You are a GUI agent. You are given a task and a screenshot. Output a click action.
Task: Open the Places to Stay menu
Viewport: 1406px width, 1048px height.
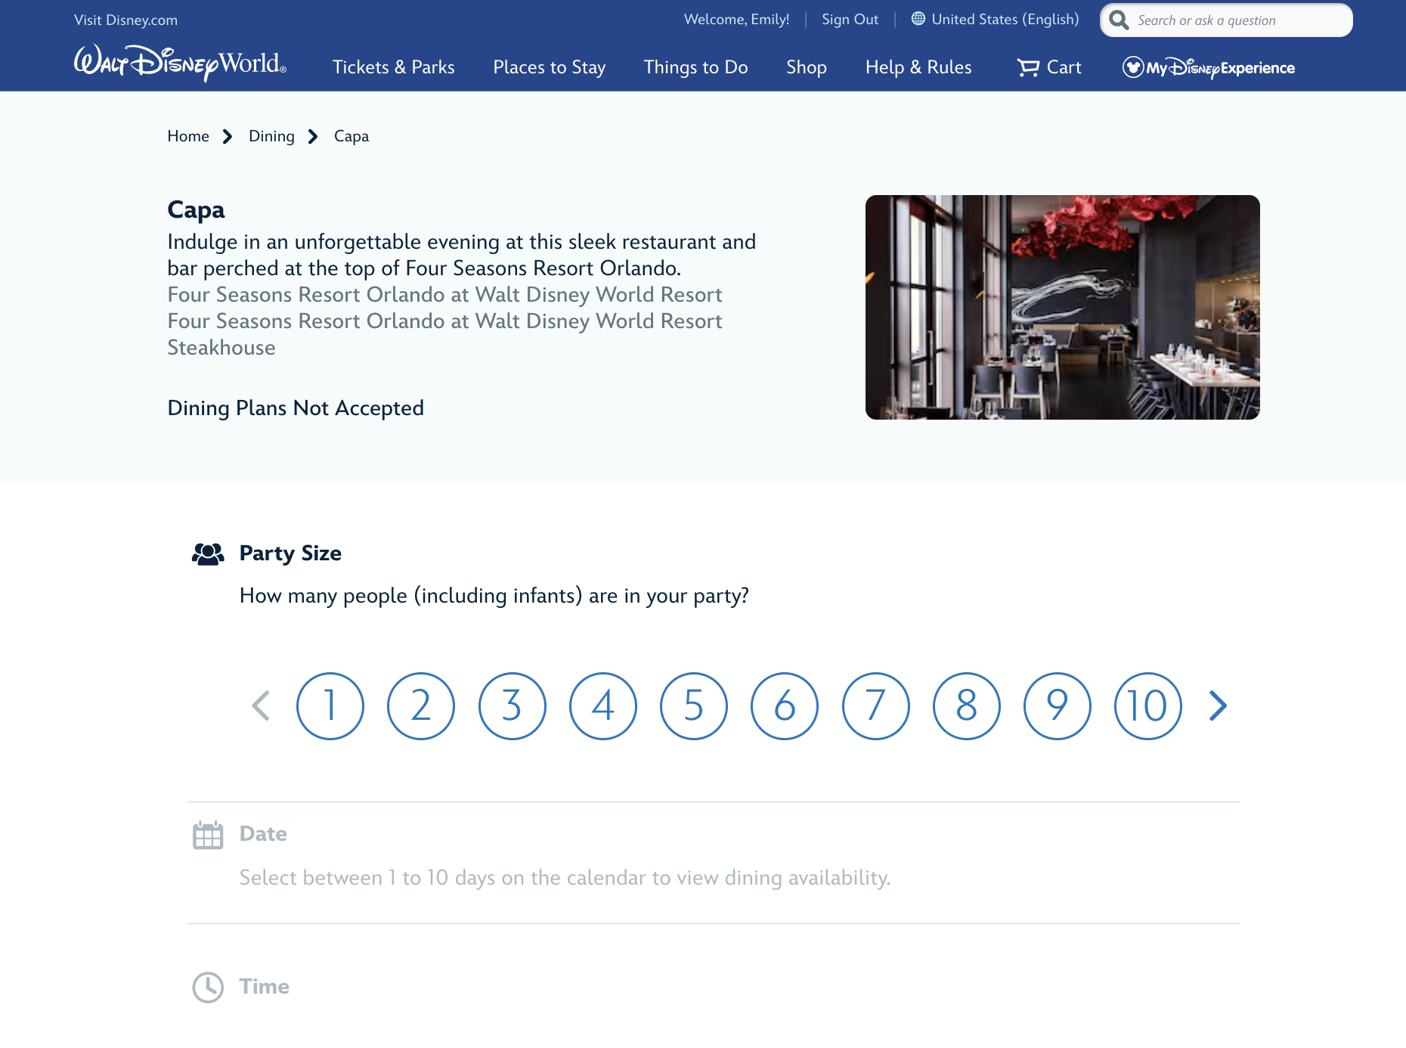click(x=550, y=67)
